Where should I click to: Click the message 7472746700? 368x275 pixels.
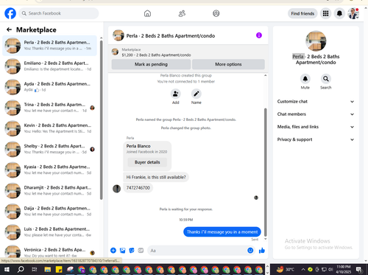pos(138,188)
